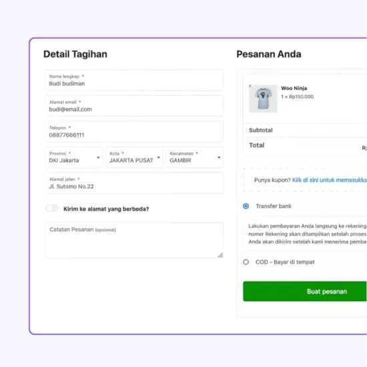This screenshot has width=367, height=367.
Task: Click the Alamat jalan field
Action: tap(134, 183)
